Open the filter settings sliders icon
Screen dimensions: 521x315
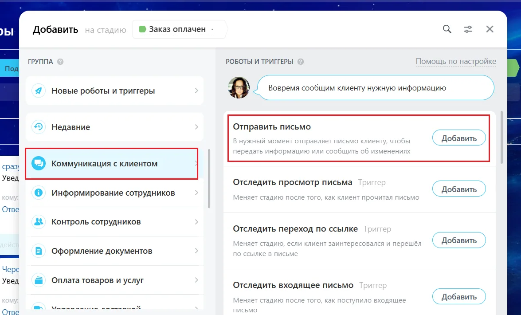click(468, 29)
